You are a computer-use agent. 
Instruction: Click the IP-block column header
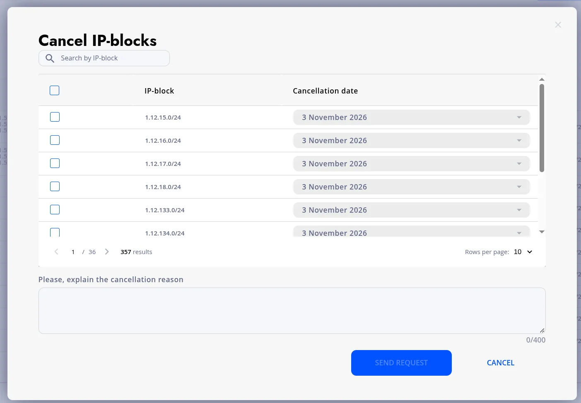159,91
